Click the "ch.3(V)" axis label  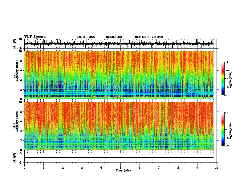(x=15, y=158)
